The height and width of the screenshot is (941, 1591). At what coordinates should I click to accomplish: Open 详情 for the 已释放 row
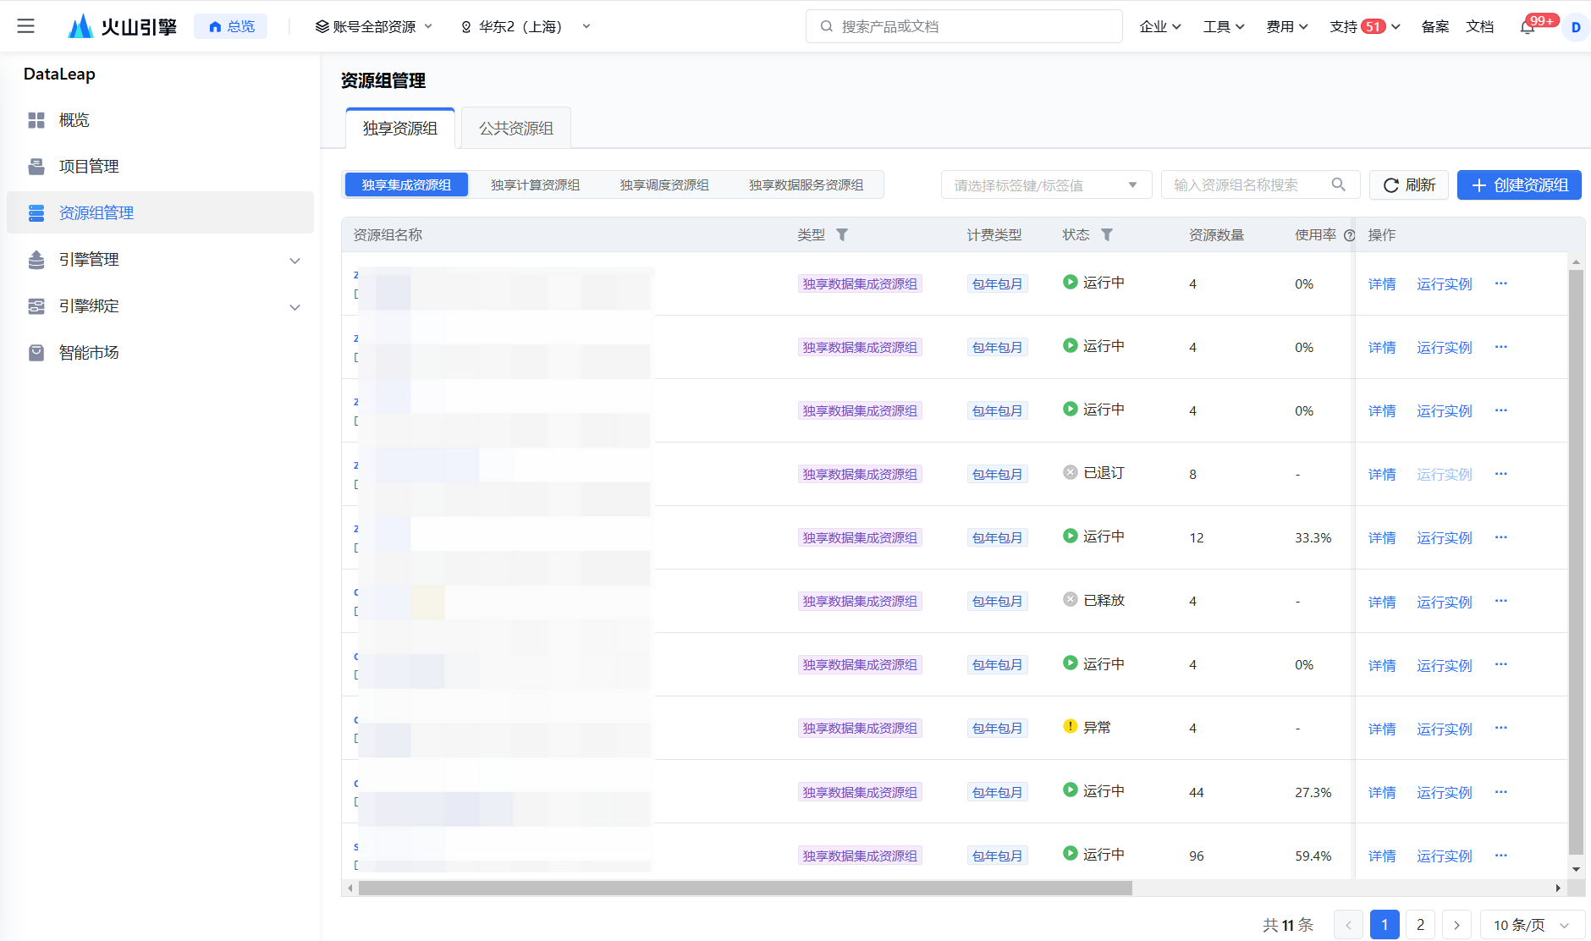1382,602
